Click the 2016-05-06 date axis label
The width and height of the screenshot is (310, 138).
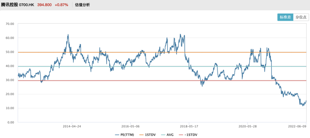pos(130,126)
